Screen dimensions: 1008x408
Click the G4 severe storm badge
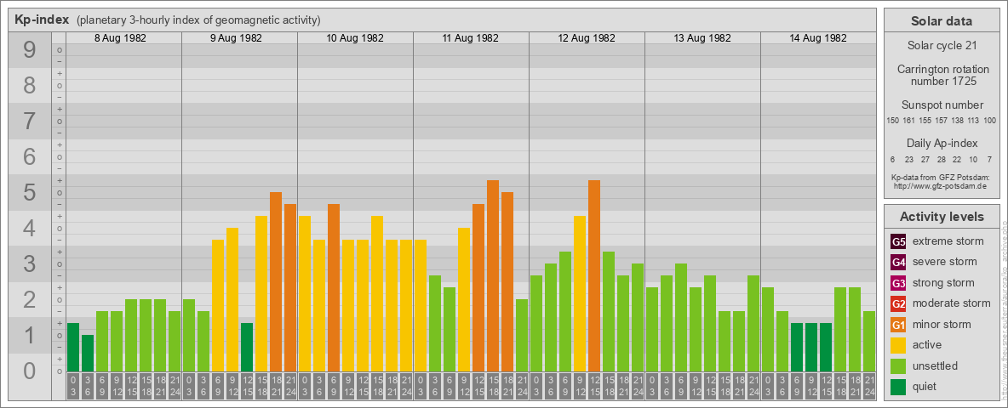click(898, 262)
